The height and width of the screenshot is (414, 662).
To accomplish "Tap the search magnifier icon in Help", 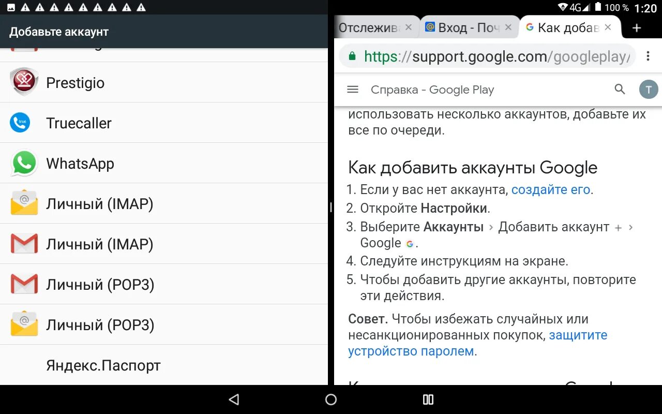I will [x=620, y=89].
